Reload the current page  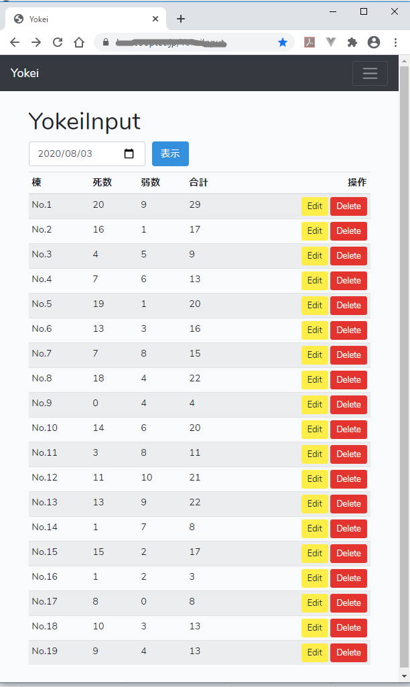tap(58, 42)
